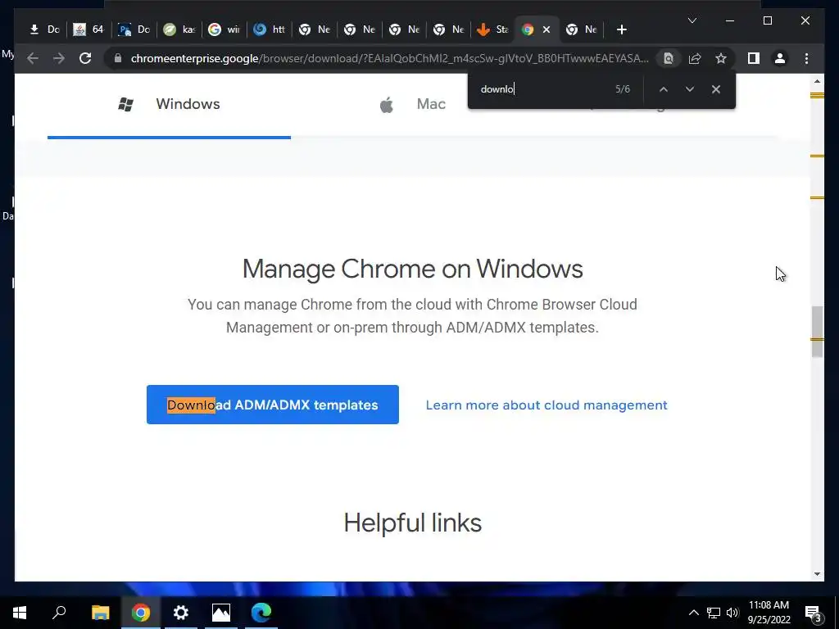Click the scrollbar up arrow

coord(817,81)
